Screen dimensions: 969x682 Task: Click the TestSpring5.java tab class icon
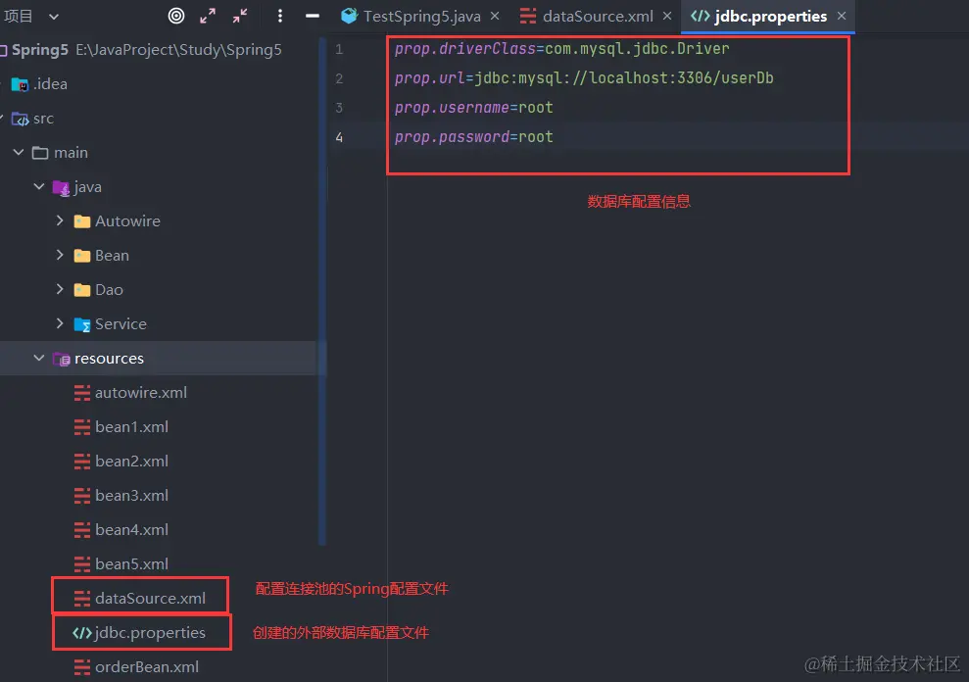[349, 16]
